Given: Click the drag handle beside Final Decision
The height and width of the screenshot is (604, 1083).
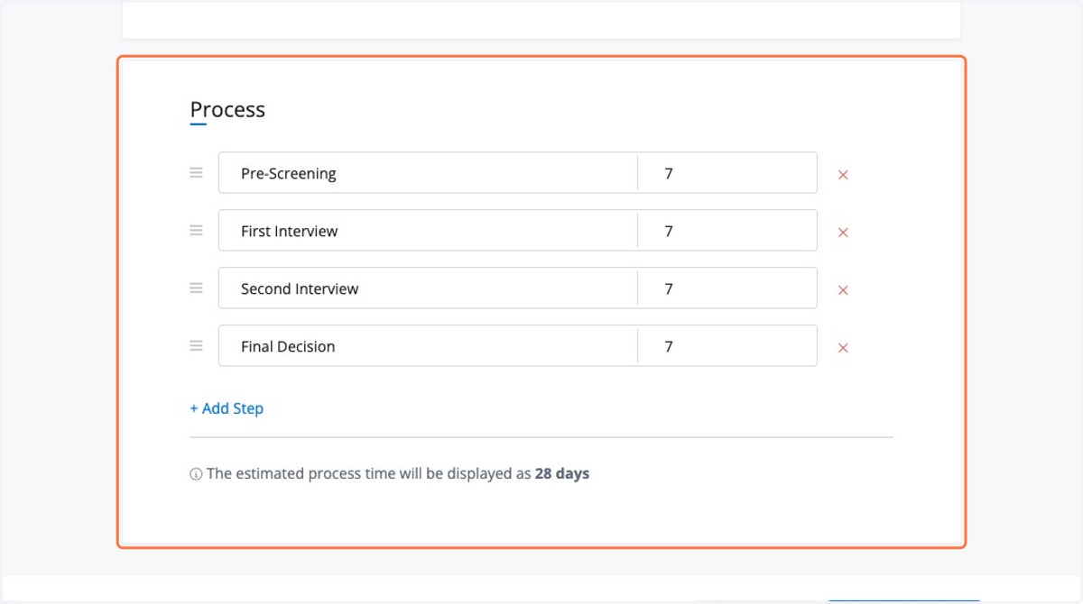Looking at the screenshot, I should coord(196,346).
